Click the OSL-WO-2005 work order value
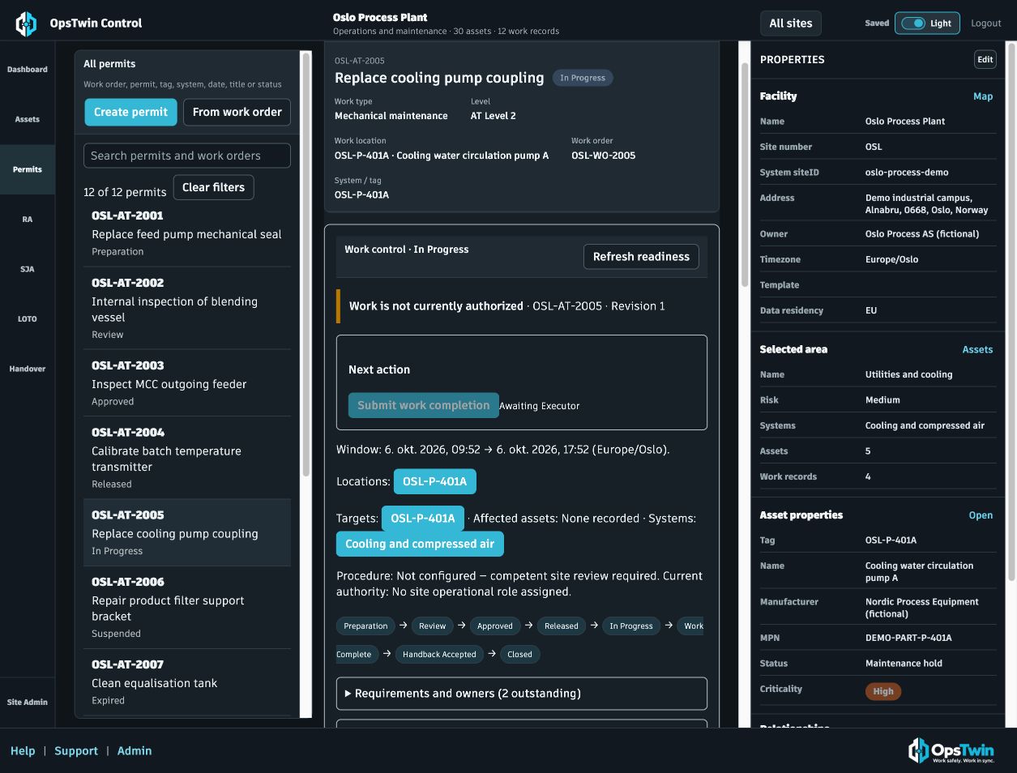 click(x=604, y=156)
